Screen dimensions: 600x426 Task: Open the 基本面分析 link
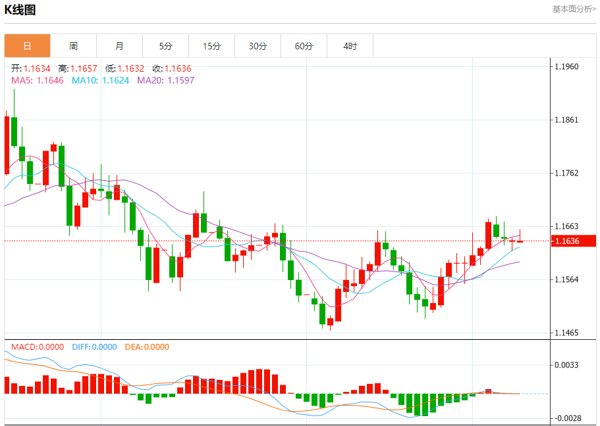click(574, 9)
